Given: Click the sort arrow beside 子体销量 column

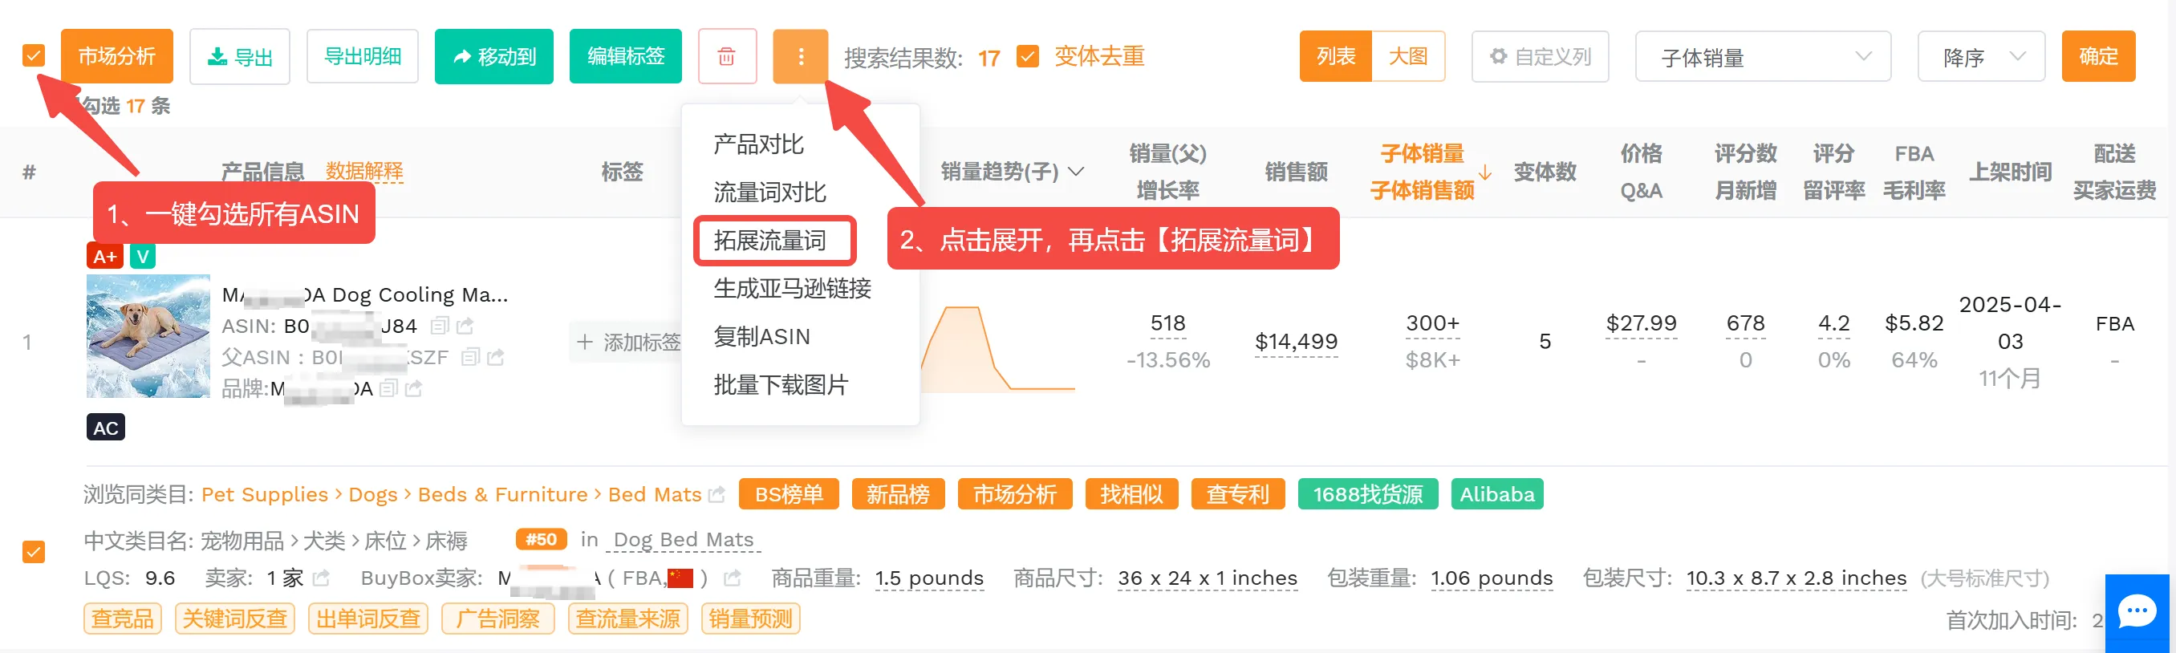Looking at the screenshot, I should [x=1484, y=172].
